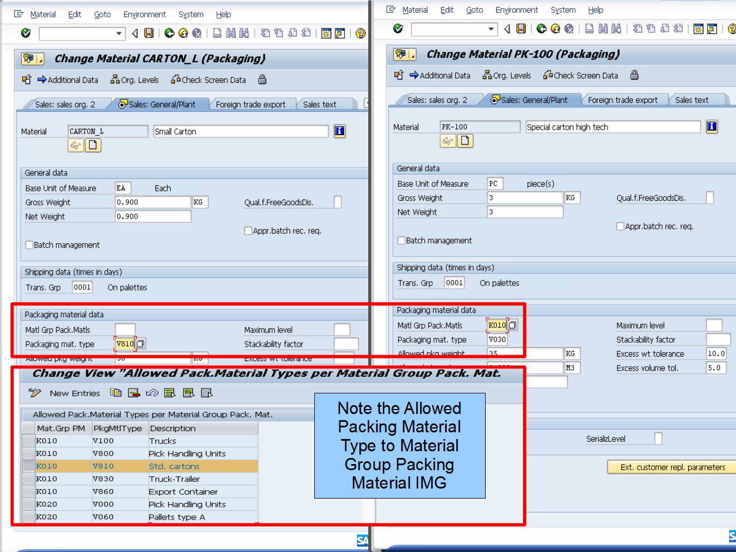Click the Gross Weight field showing 0.900

(x=153, y=202)
